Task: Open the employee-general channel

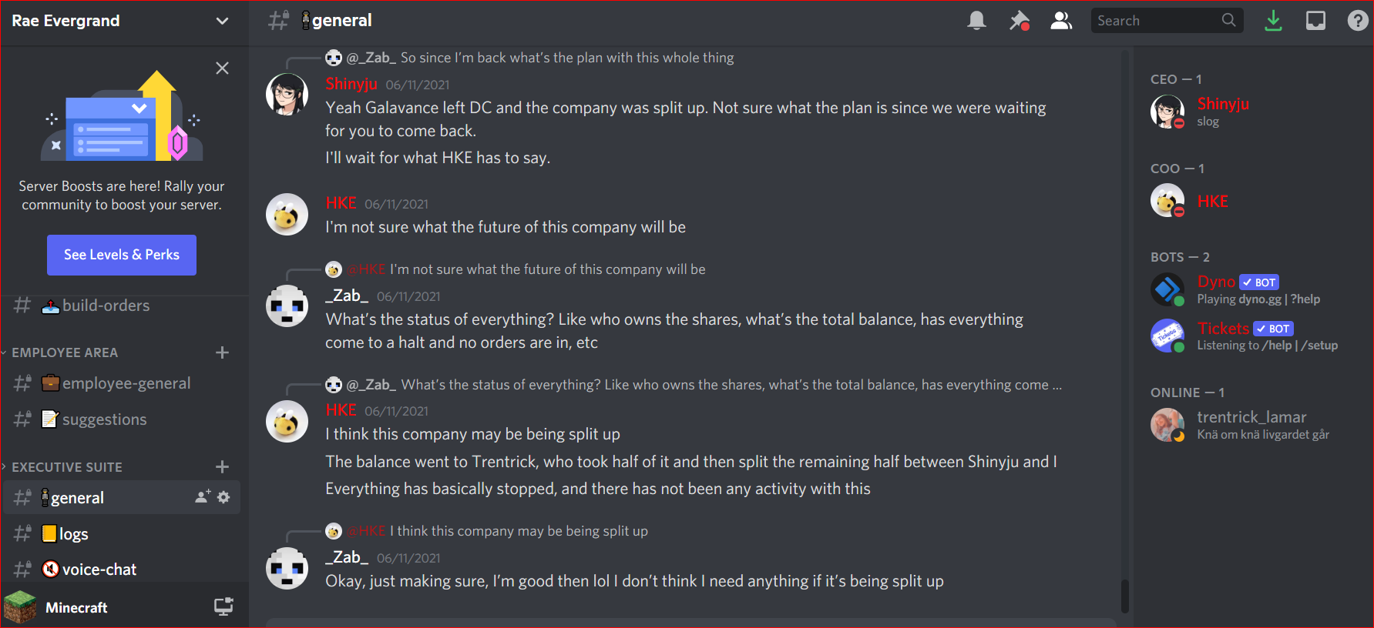Action: coord(122,383)
